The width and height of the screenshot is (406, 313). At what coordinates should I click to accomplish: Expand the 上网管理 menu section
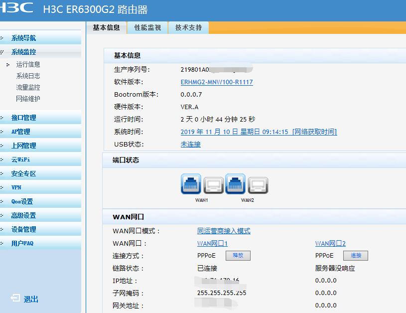point(40,146)
